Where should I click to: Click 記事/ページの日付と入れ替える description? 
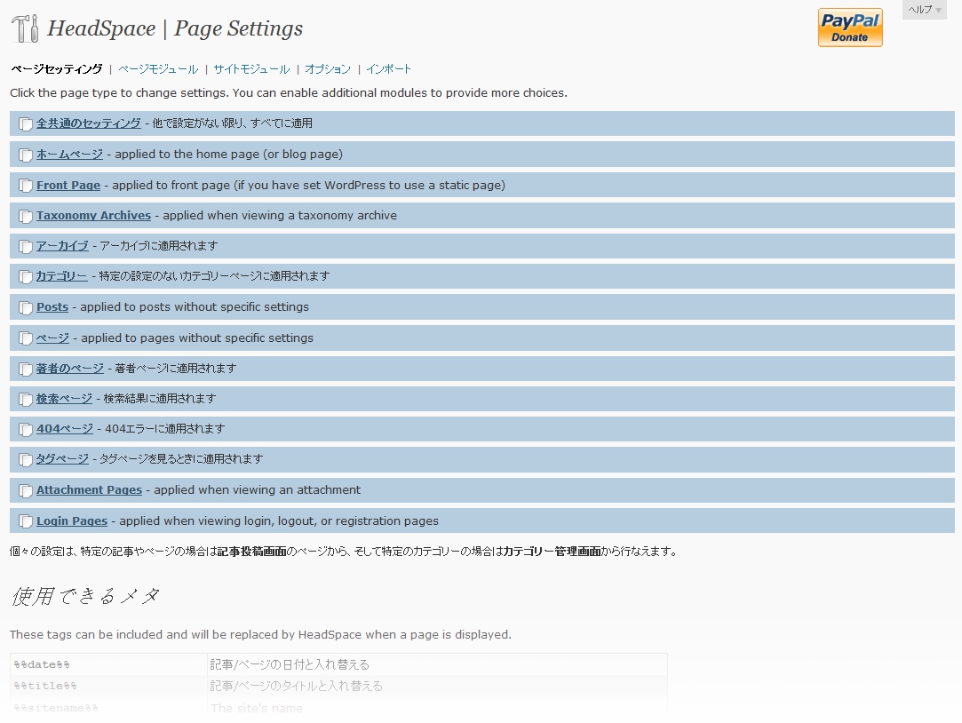point(290,664)
